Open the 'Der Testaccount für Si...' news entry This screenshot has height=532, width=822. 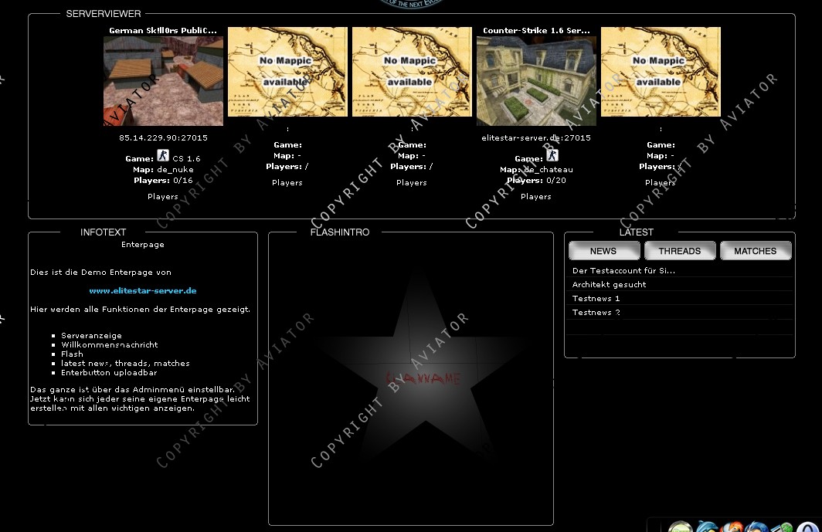623,271
